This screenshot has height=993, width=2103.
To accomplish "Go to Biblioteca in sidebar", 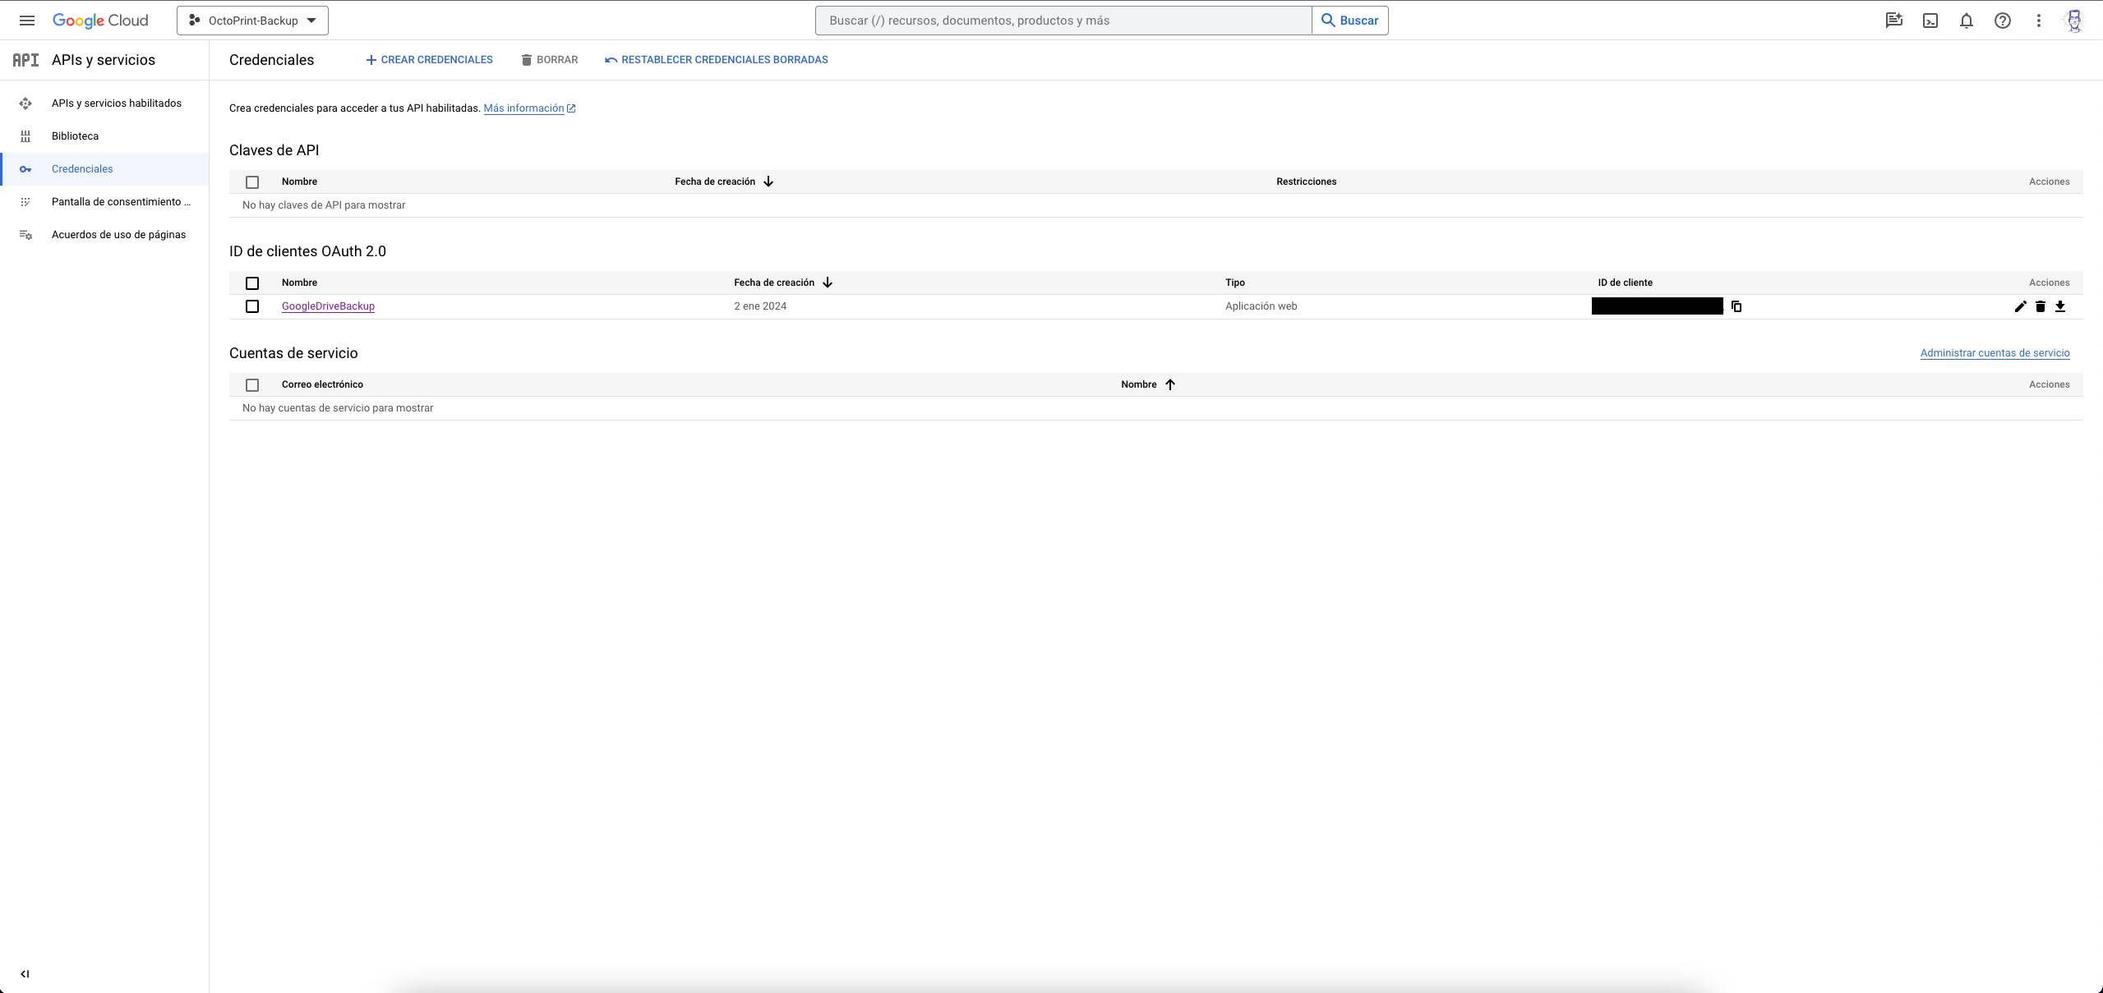I will click(x=75, y=136).
